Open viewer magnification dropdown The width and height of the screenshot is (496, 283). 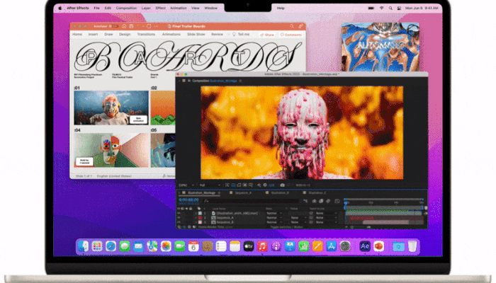click(186, 185)
